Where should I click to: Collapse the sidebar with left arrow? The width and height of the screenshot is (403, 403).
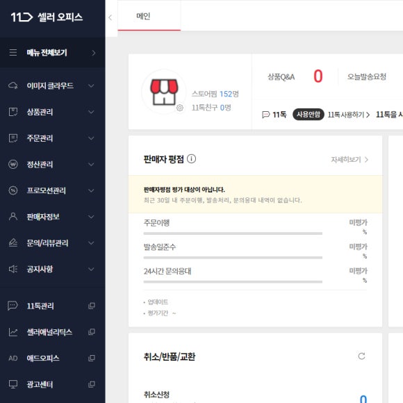(x=110, y=17)
